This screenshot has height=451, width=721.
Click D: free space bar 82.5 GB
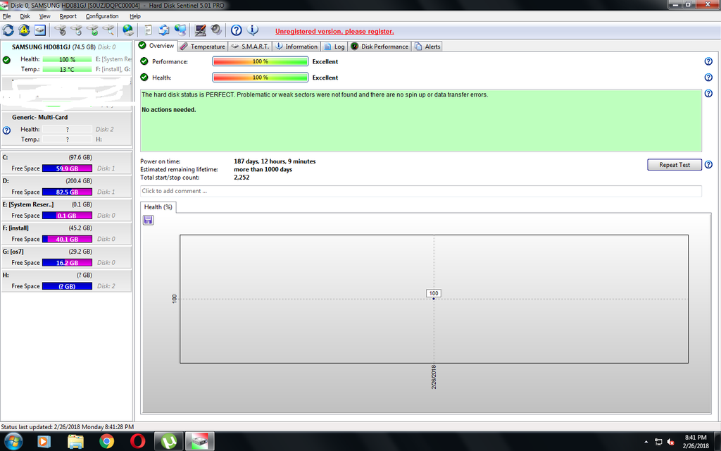(67, 192)
